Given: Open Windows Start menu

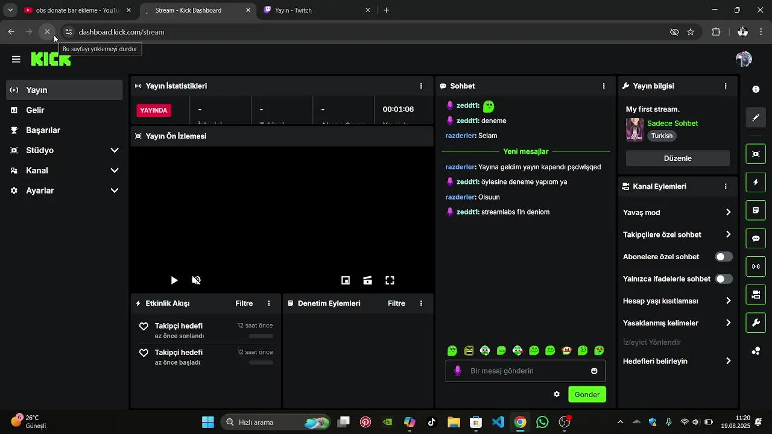Looking at the screenshot, I should click(x=208, y=422).
